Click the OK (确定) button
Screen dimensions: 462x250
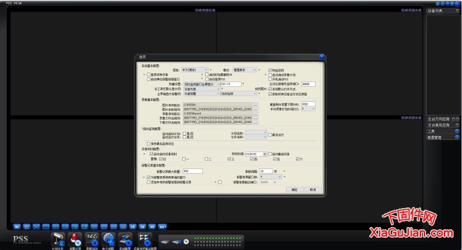click(x=294, y=190)
